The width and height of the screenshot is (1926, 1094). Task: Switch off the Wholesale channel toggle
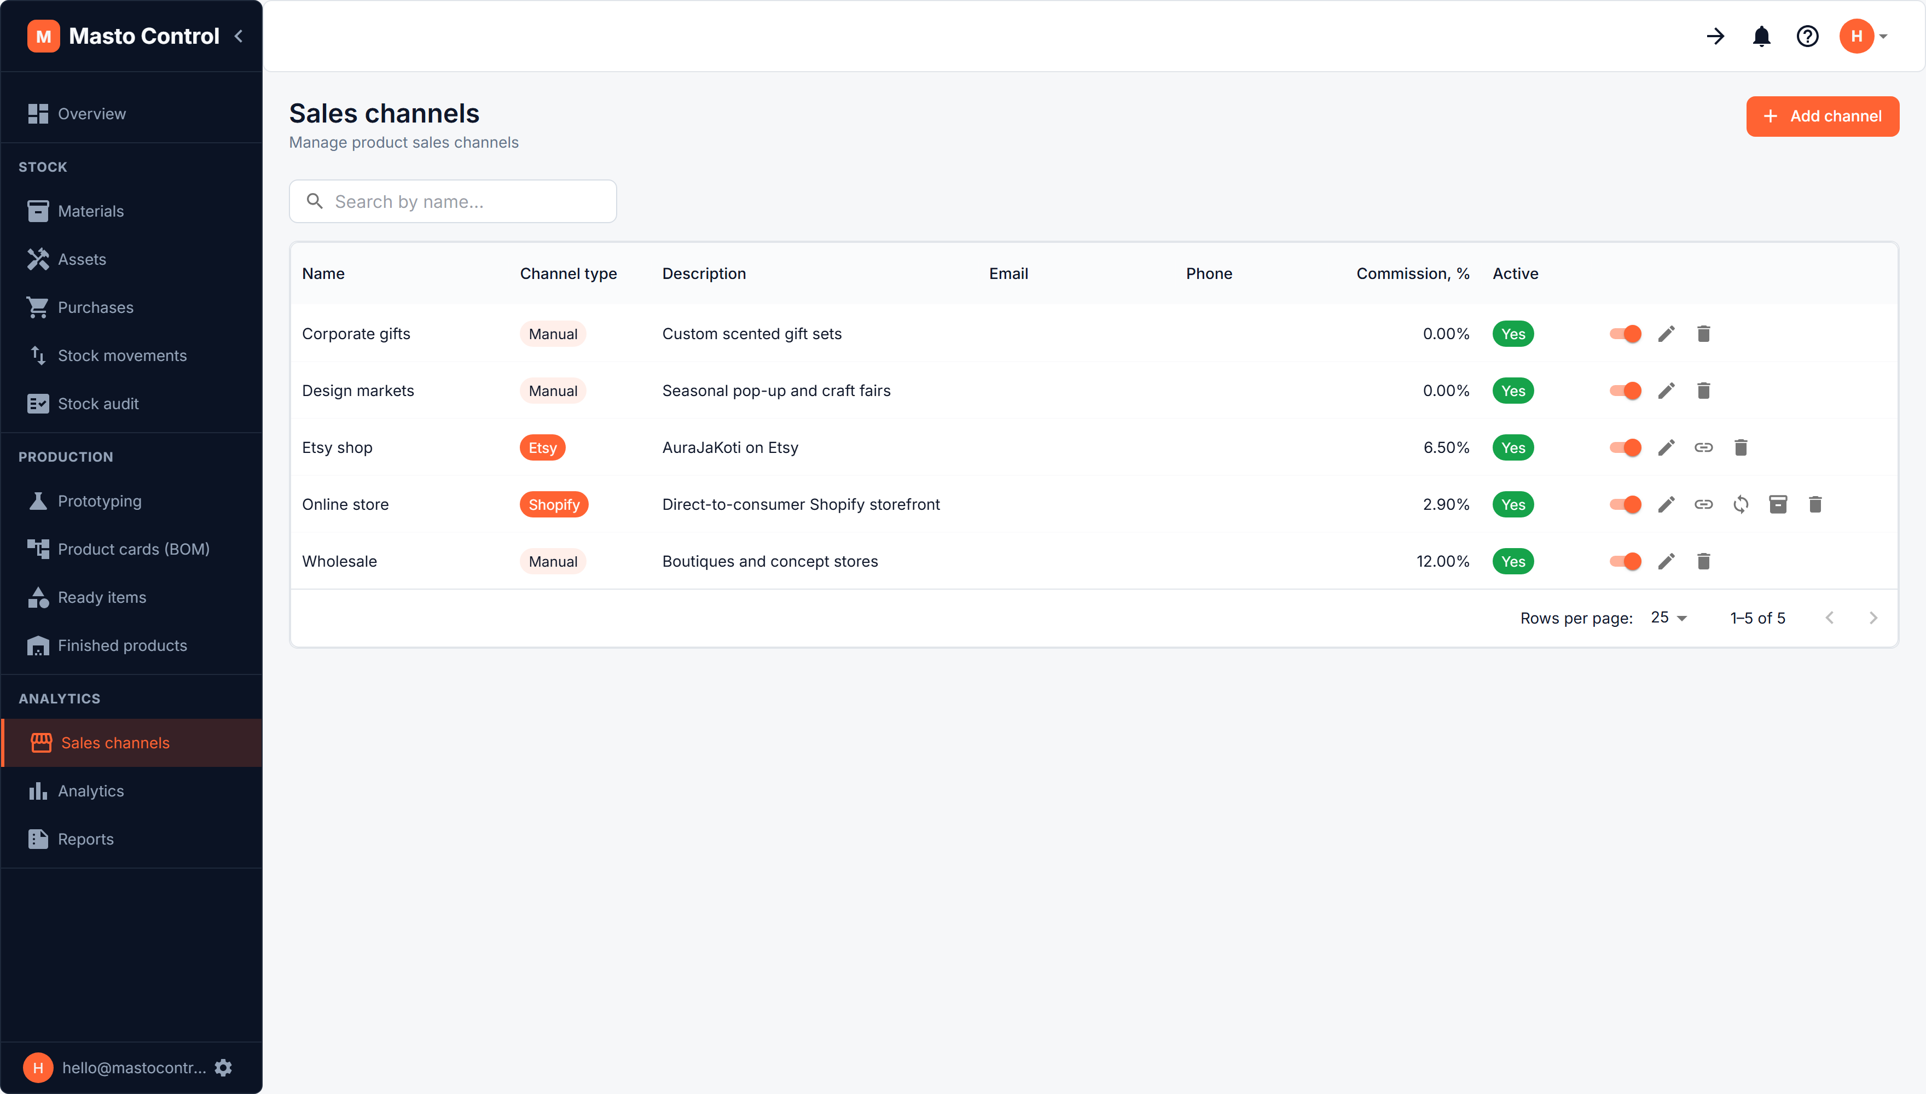tap(1625, 561)
